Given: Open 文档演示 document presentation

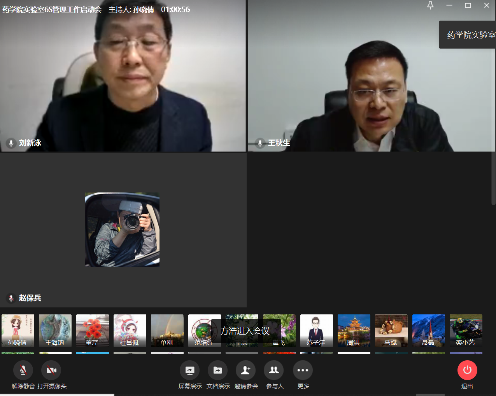Looking at the screenshot, I should click(218, 370).
